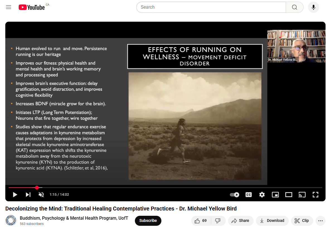This screenshot has height=228, width=330.
Task: Open the more actions ellipsis menu
Action: tap(320, 220)
